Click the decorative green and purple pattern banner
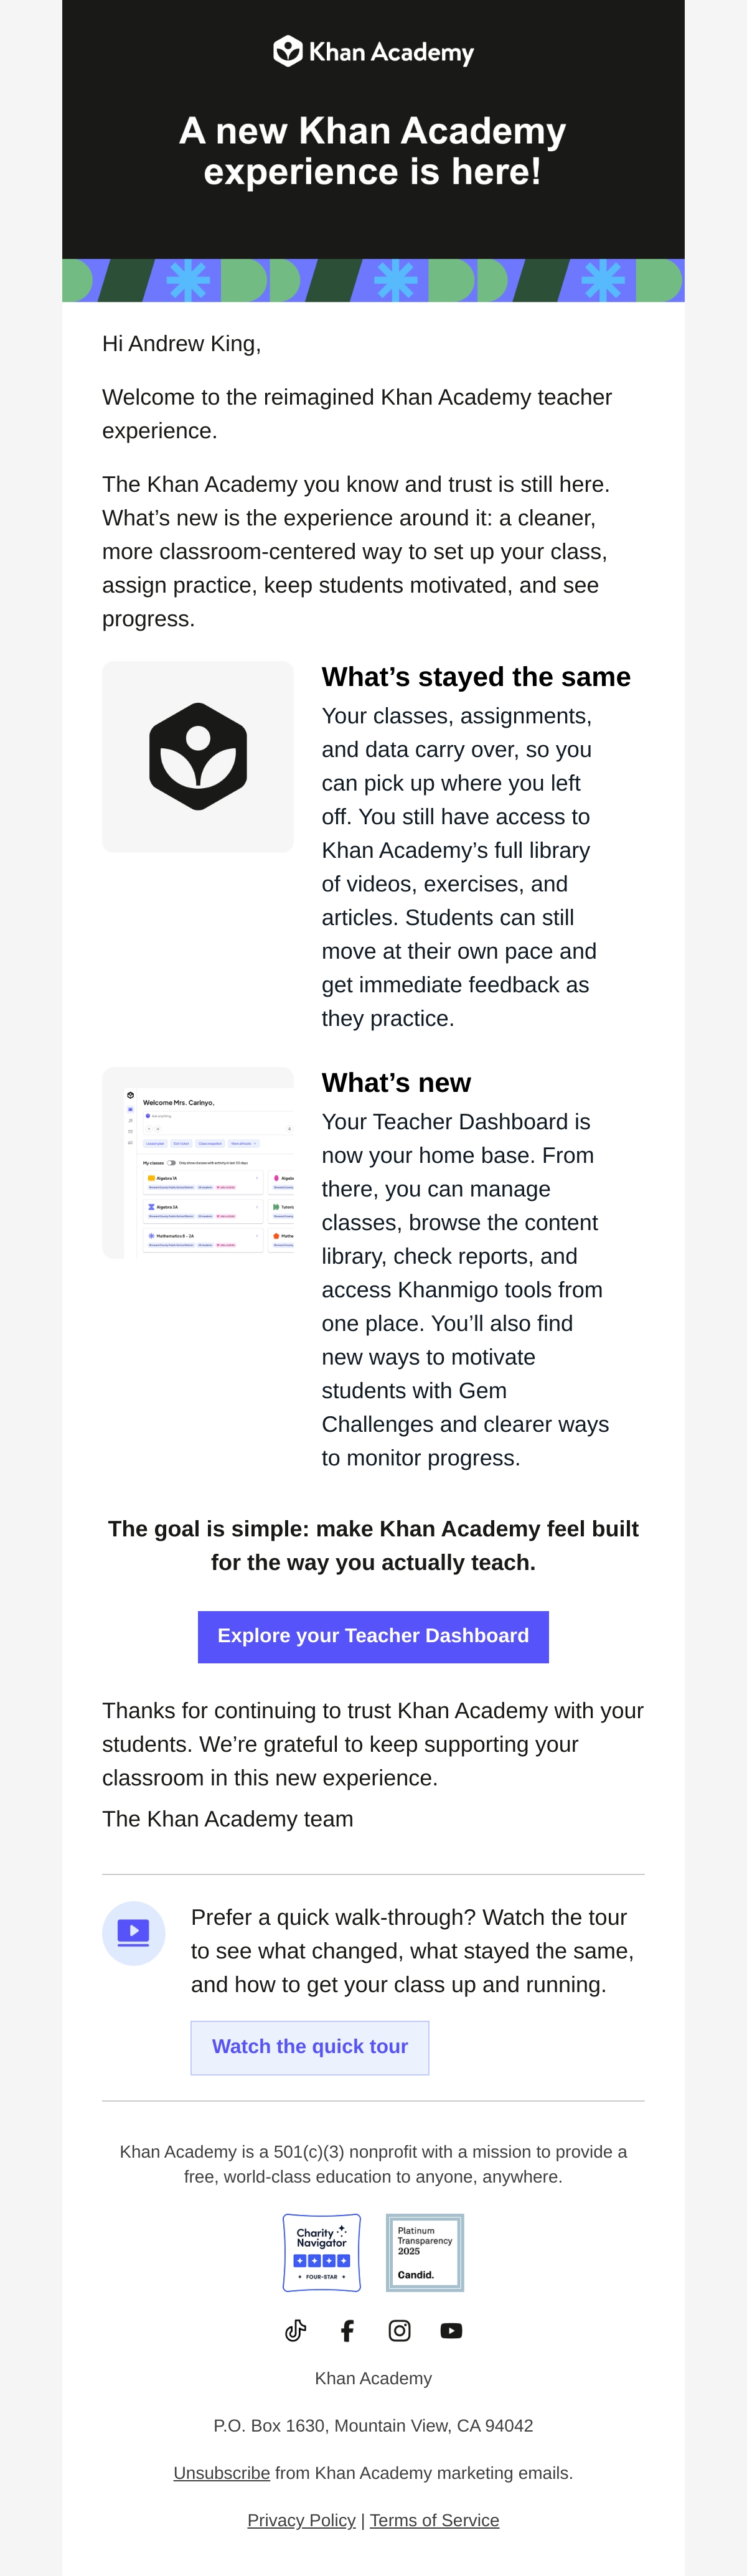This screenshot has height=2576, width=747. click(373, 280)
